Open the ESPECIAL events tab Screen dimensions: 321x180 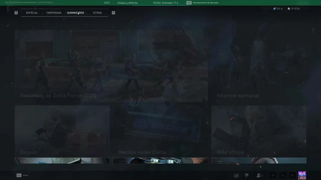32,13
